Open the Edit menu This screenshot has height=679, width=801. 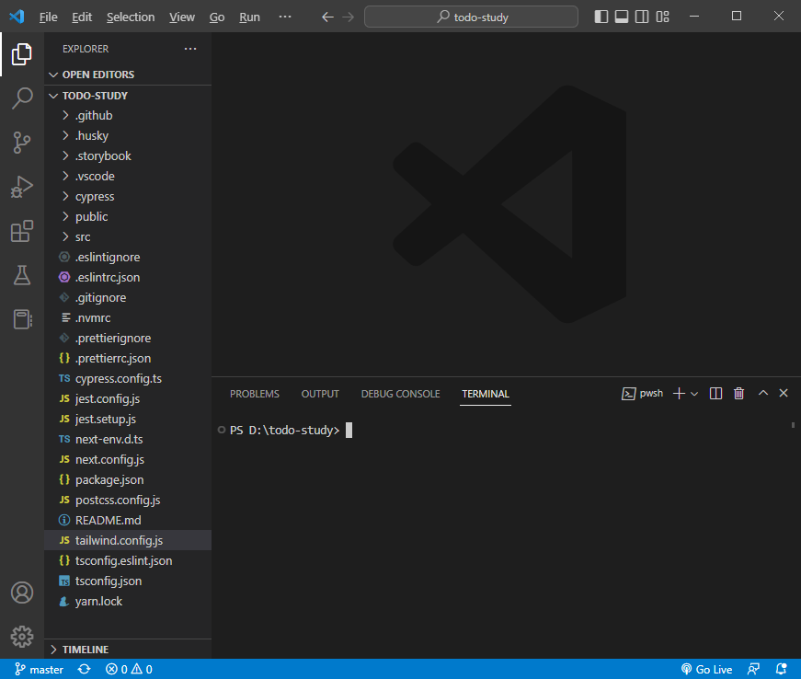point(82,17)
